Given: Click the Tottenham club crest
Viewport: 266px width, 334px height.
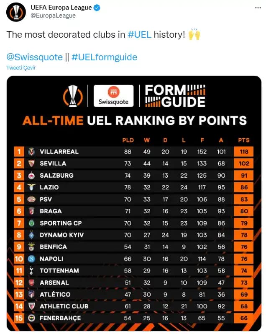Looking at the screenshot, I should (x=31, y=271).
